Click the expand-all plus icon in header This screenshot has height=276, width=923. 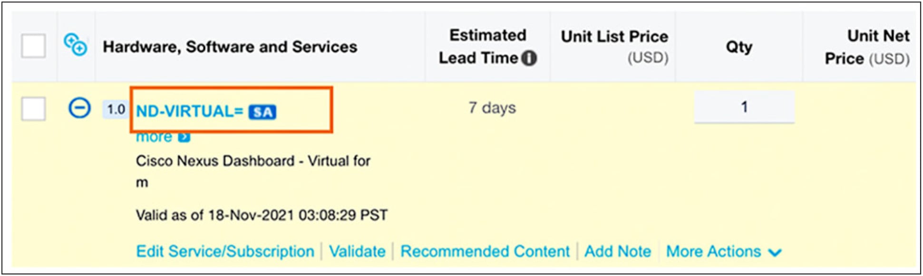[x=75, y=45]
